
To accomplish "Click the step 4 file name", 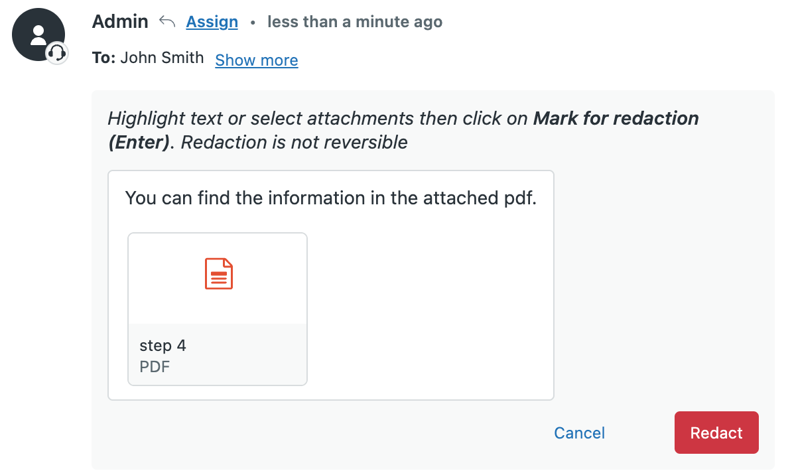I will tap(163, 346).
